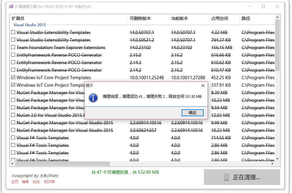Viewport: 292px width, 193px height.
Task: Click the 156.15 MB size cell
Action: [x=222, y=48]
